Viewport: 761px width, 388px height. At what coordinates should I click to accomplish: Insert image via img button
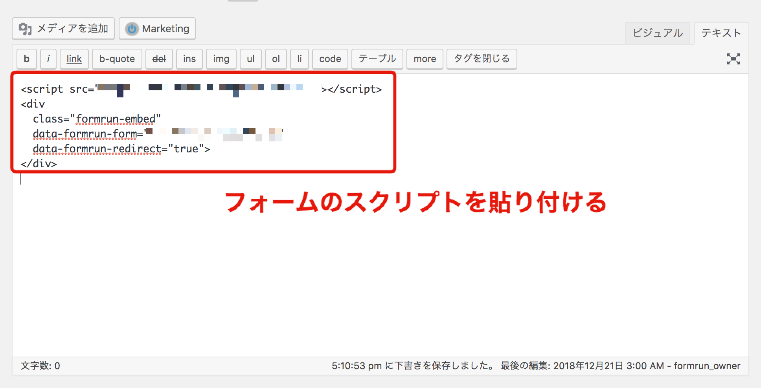221,59
